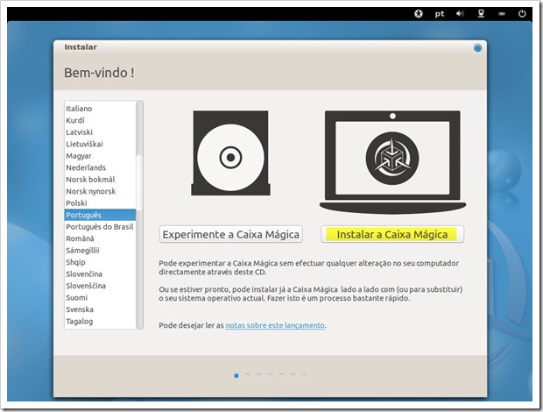
Task: Select Română language
Action: 100,238
